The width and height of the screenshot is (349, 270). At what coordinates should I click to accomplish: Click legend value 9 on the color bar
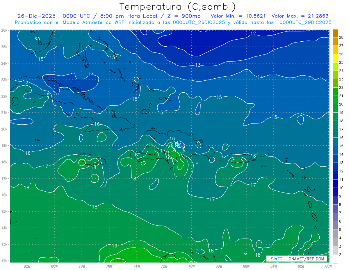[x=340, y=196]
